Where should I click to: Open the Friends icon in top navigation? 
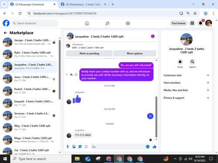107,23
